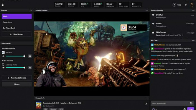Image resolution: width=196 pixels, height=110 pixels.
Task: Click the RPG tag
Action: coord(61,109)
